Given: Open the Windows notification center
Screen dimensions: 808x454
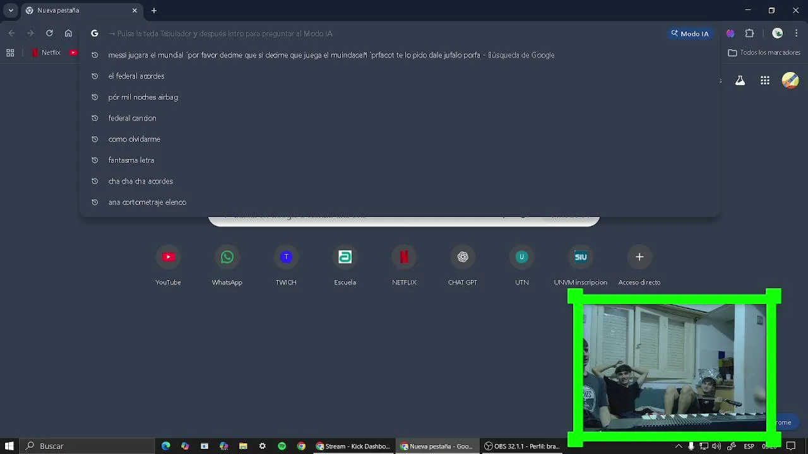Looking at the screenshot, I should [x=790, y=446].
